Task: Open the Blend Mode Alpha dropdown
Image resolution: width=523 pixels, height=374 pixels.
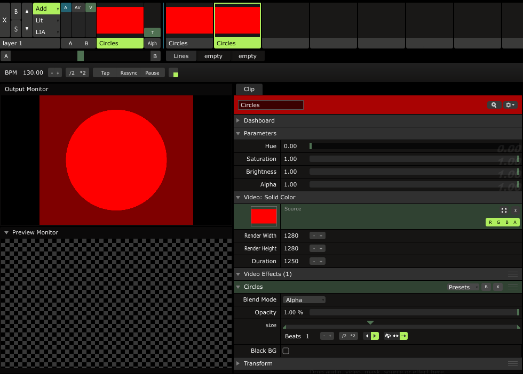Action: (x=304, y=300)
